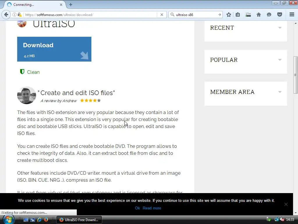Screen dimensions: 298x224
Task: Click Switch between windows quick launch icon
Action: point(33,220)
